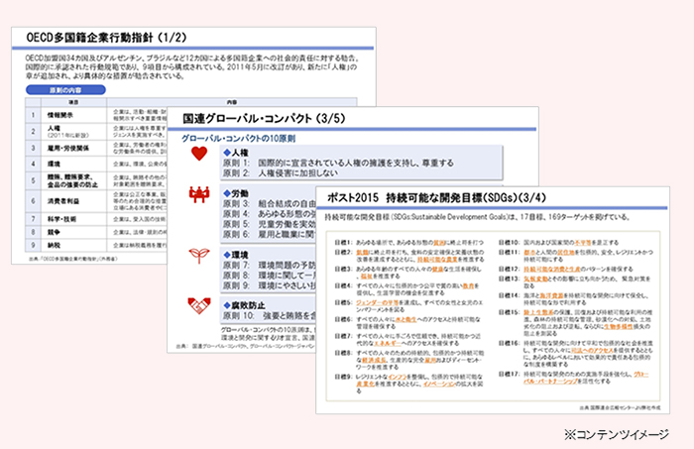This screenshot has width=694, height=449.
Task: Click the 原則 5 児童労働 line
Action: point(269,224)
